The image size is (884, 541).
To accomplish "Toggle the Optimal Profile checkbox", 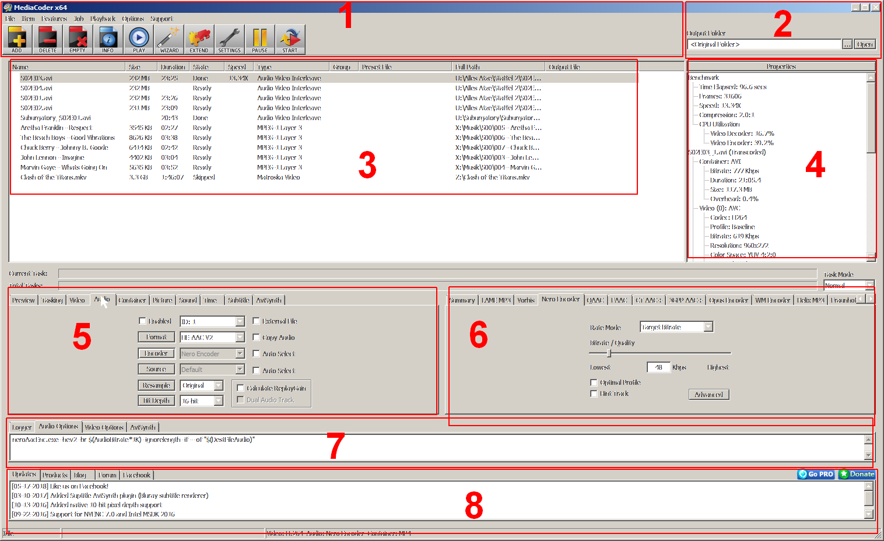I will click(x=594, y=382).
